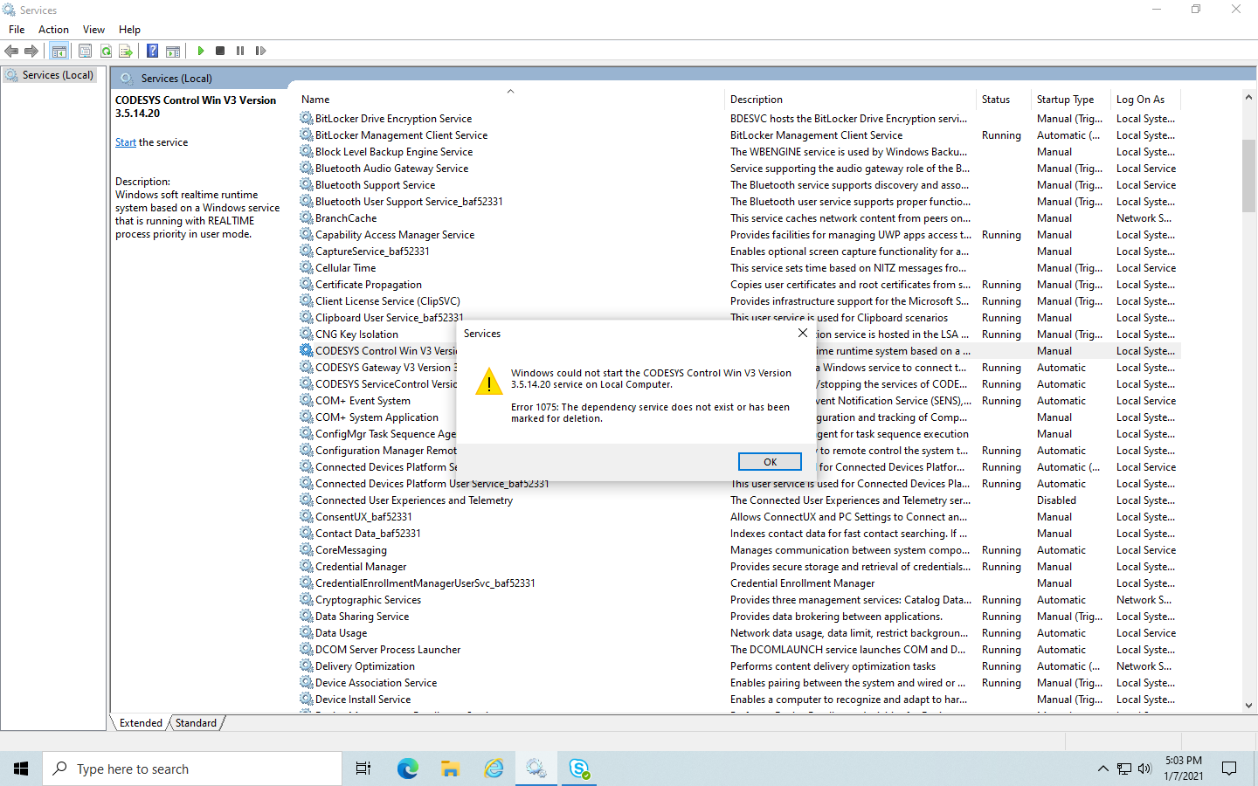Open the Action menu

[53, 30]
